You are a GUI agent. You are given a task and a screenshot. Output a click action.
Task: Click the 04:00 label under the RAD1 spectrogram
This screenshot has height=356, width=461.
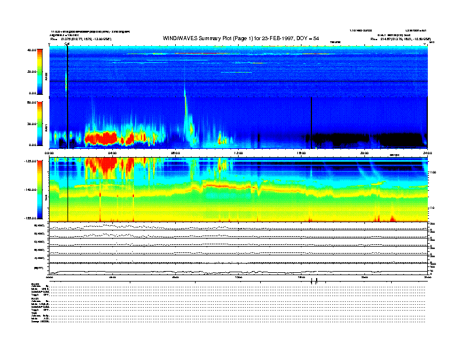[x=112, y=153]
